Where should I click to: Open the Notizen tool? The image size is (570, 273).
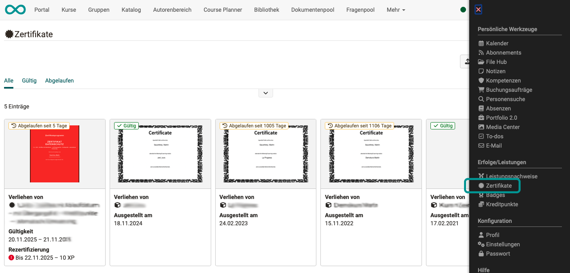tap(495, 71)
